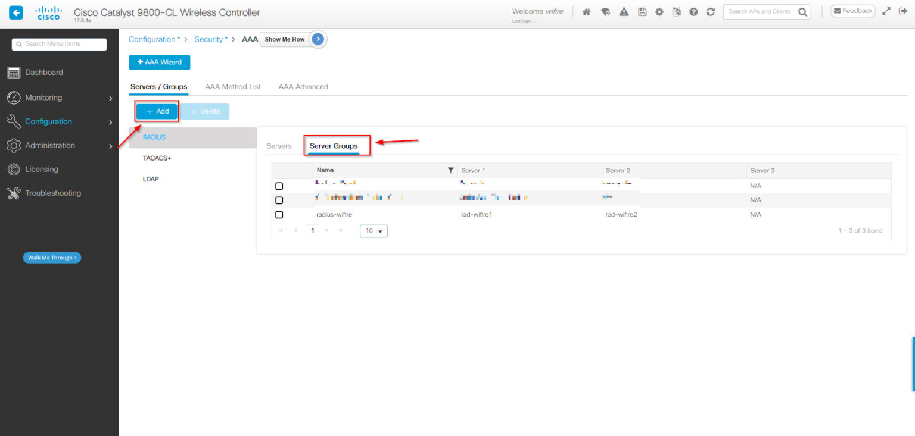Refresh the page with the refresh icon
This screenshot has height=436, width=915.
[710, 11]
